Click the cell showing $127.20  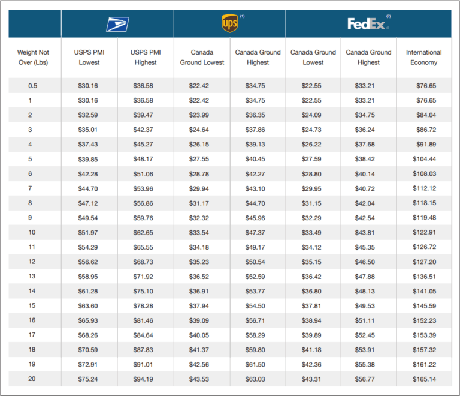[x=424, y=262]
